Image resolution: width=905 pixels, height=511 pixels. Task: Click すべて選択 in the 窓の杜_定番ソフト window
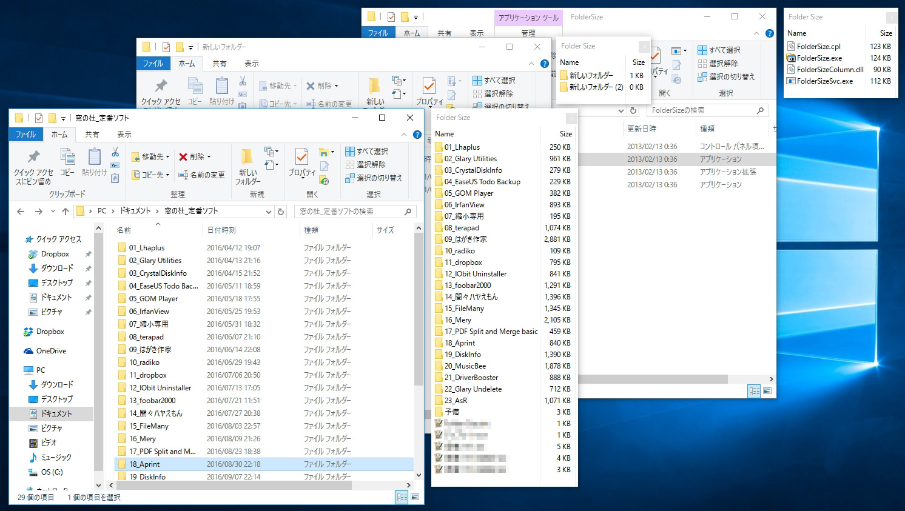coord(366,151)
